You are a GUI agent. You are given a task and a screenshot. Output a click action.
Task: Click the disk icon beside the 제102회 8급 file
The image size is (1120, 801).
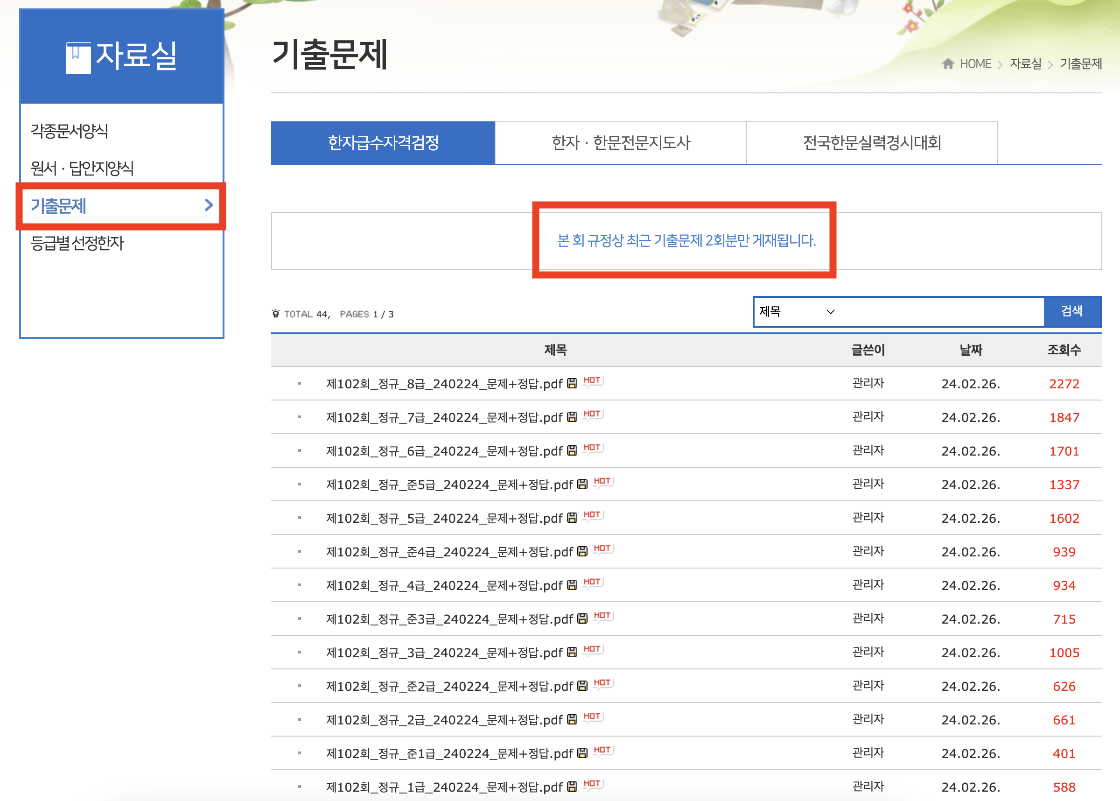tap(572, 384)
